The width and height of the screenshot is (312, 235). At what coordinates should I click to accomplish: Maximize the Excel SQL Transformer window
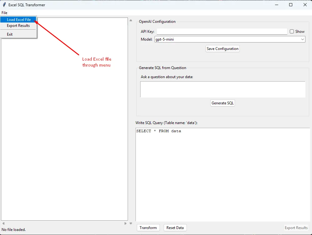point(291,5)
